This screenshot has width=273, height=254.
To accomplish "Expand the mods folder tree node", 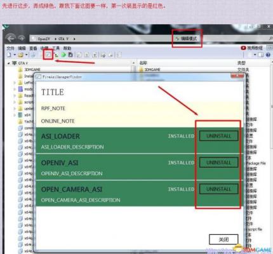I will click(15, 89).
